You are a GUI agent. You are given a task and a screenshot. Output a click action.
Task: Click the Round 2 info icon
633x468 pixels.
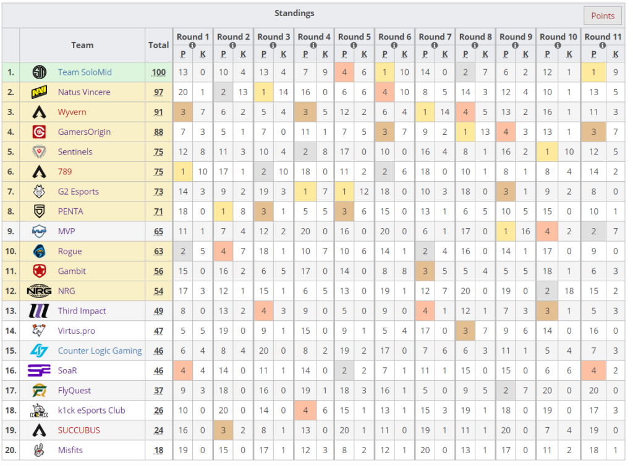233,46
